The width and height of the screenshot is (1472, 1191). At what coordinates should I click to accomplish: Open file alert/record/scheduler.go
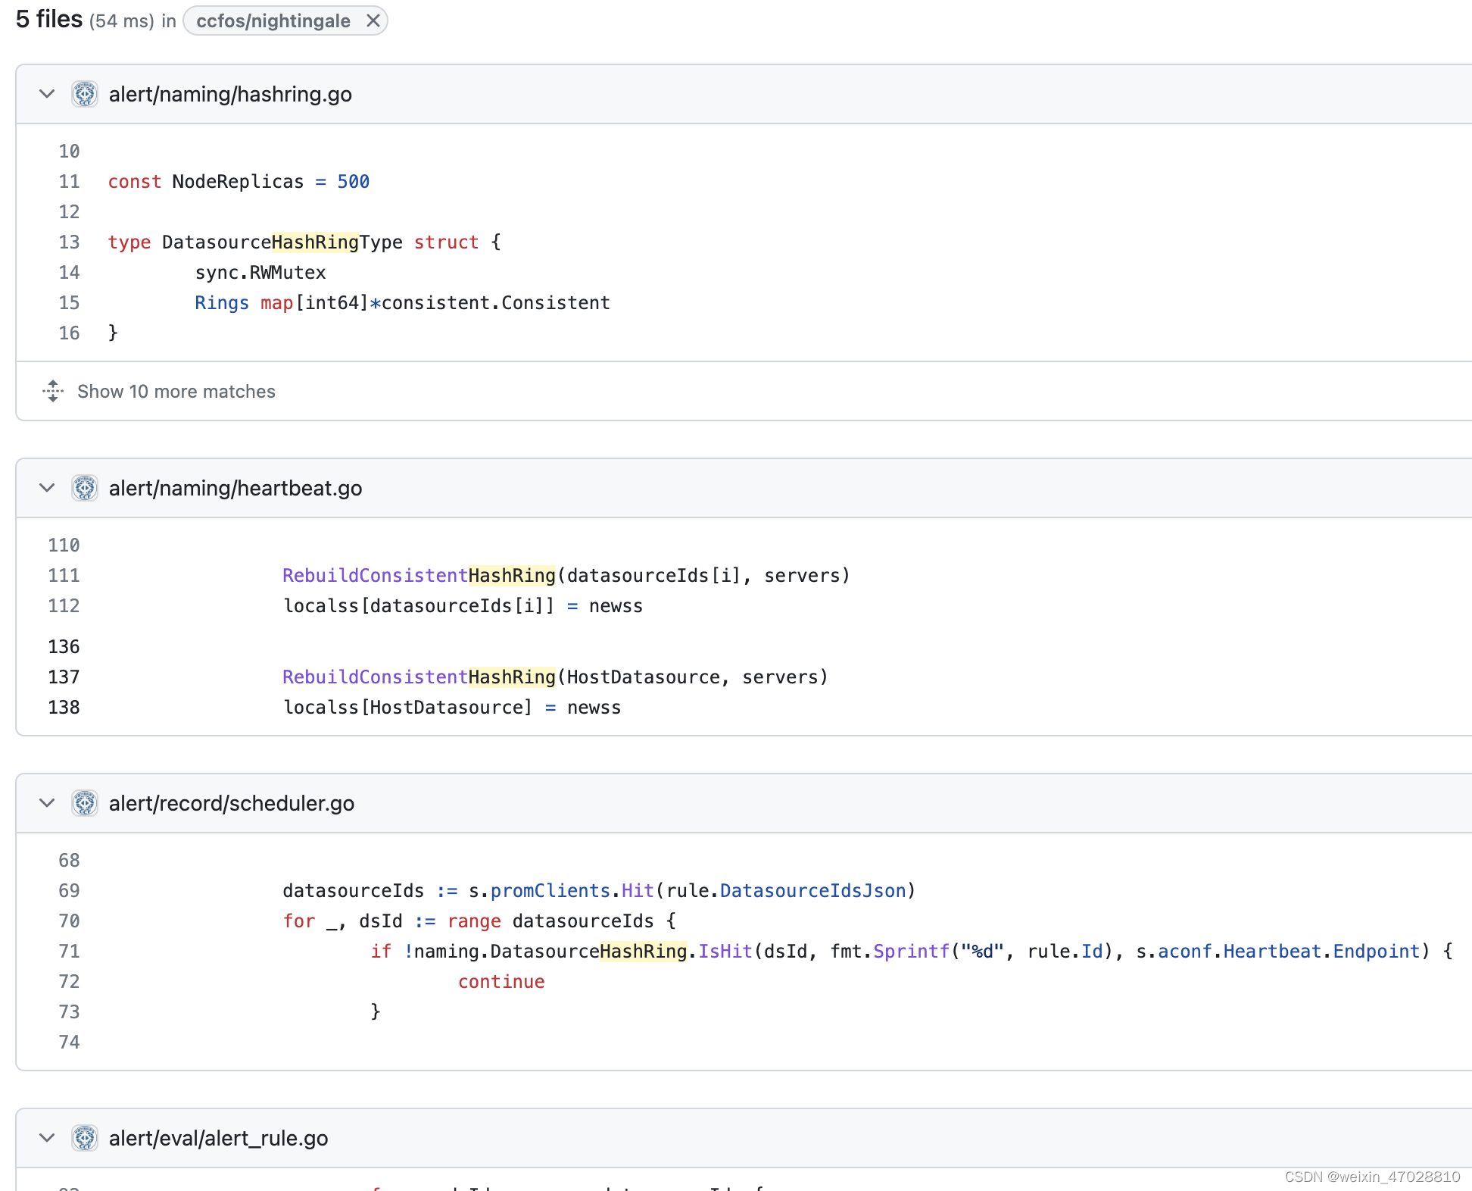[232, 803]
